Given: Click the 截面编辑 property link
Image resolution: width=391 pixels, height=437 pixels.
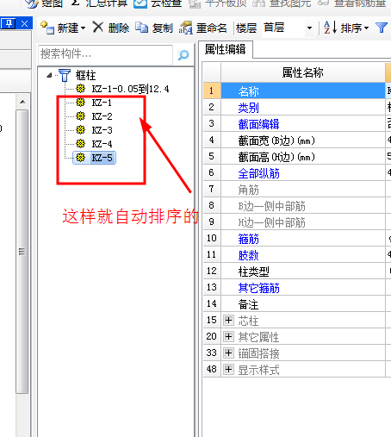Looking at the screenshot, I should (x=258, y=124).
